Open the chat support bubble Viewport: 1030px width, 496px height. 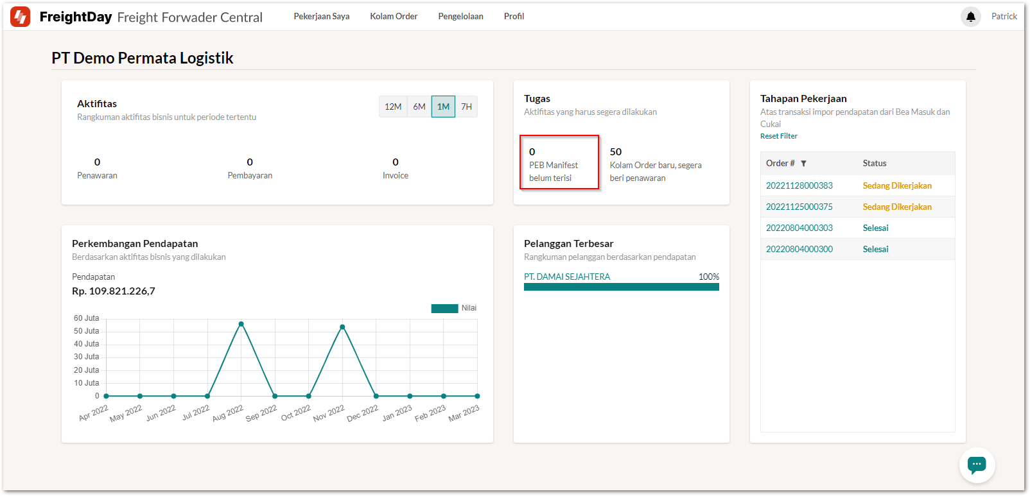(x=977, y=465)
